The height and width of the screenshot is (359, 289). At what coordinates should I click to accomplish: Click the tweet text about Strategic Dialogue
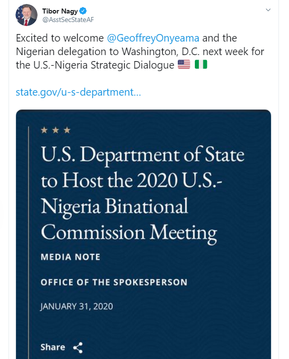tap(140, 52)
